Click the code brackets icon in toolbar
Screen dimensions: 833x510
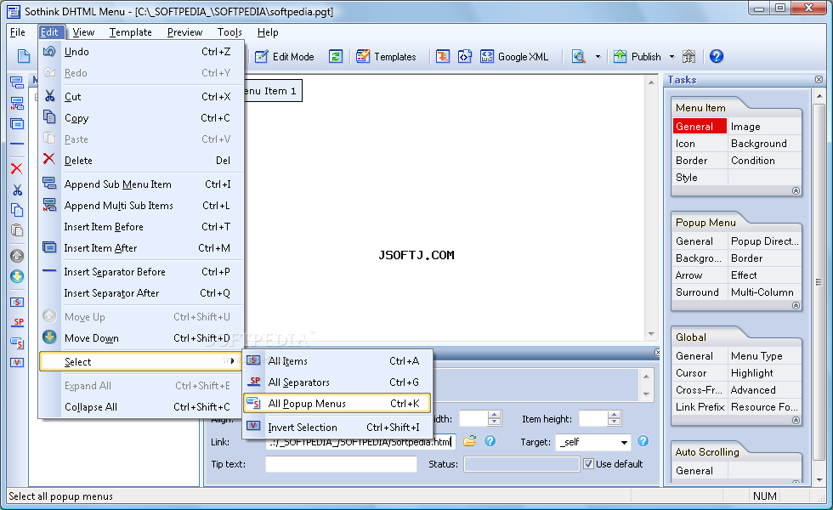point(465,56)
